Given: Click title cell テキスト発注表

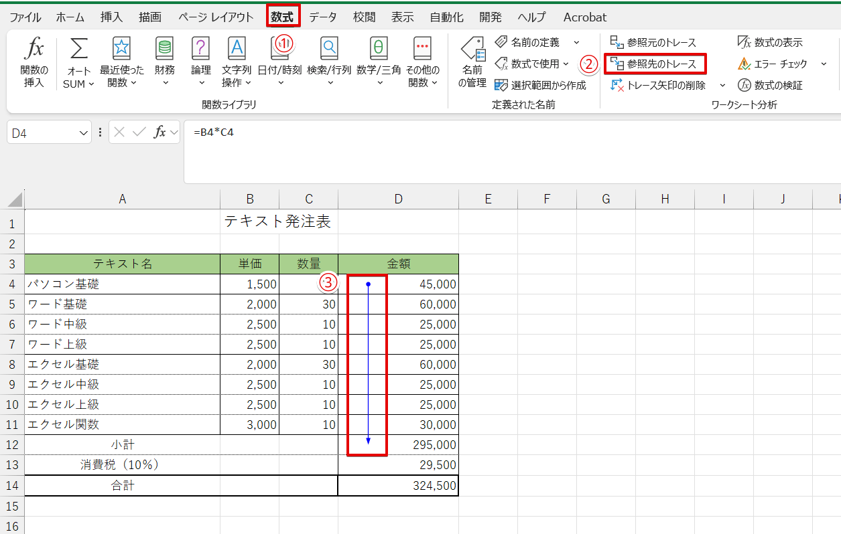Looking at the screenshot, I should tap(277, 222).
